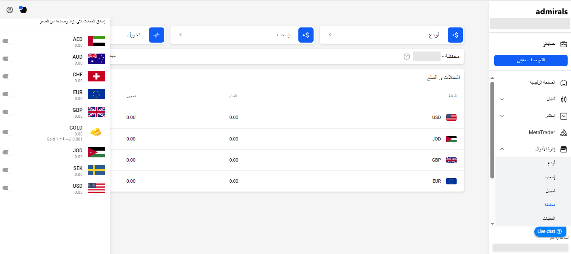Image resolution: width=571 pixels, height=254 pixels.
Task: Enable the GOLD currency switch
Action: 8,132
